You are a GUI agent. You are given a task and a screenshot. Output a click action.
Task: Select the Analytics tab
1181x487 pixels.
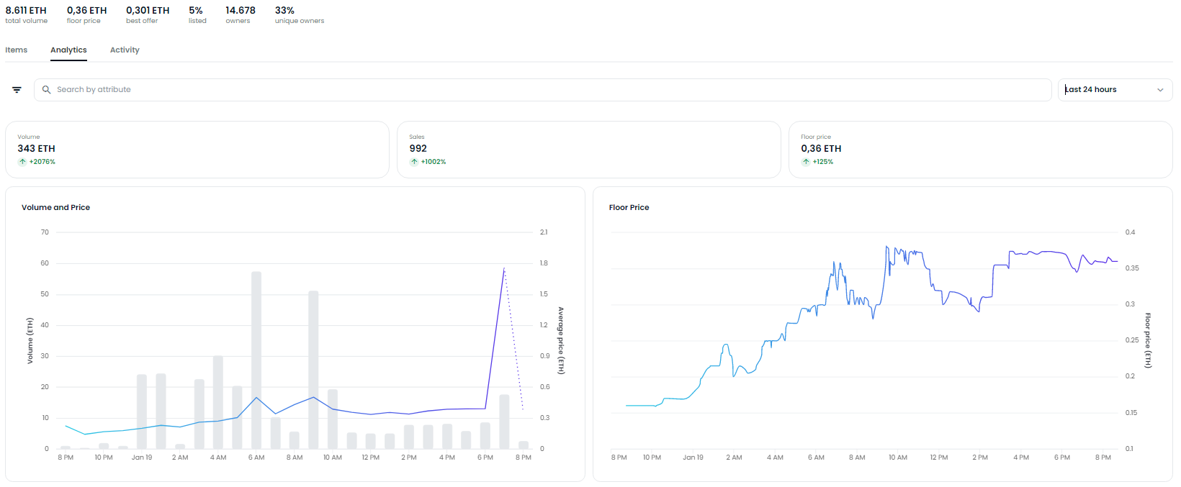pyautogui.click(x=68, y=50)
